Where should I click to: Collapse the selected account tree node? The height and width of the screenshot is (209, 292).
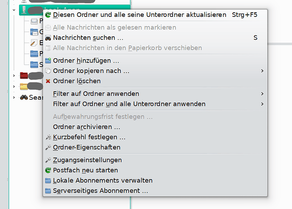[14, 9]
